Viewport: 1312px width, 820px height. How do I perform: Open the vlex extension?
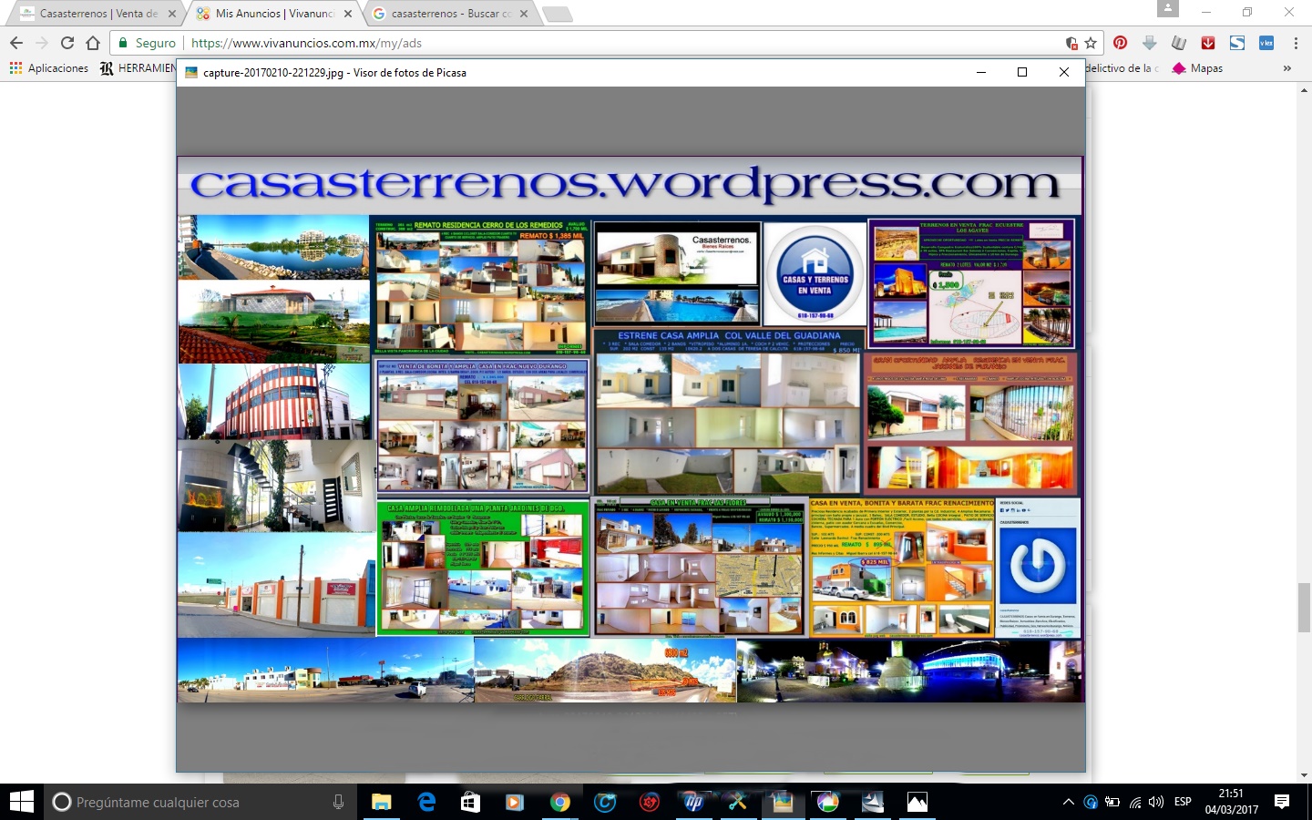point(1266,43)
